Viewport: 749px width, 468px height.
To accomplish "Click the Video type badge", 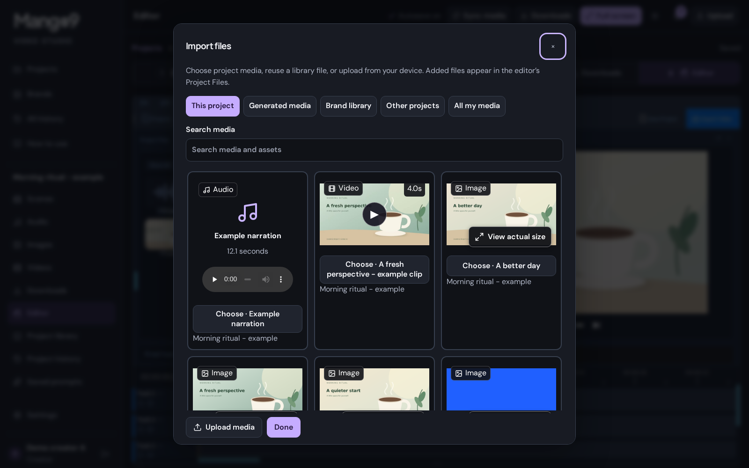I will [344, 188].
